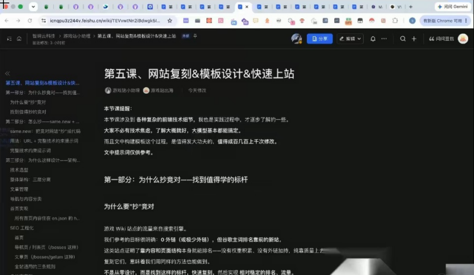This screenshot has height=275, width=474.
Task: Click the blue 分享 share button
Action: [x=319, y=39]
